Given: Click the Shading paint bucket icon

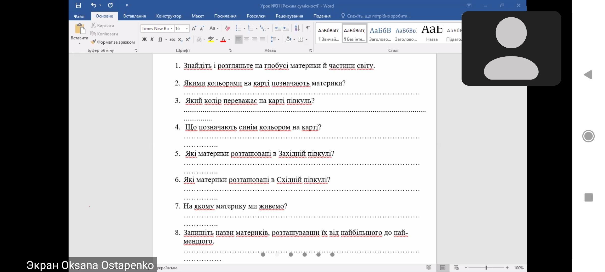Looking at the screenshot, I should point(288,39).
